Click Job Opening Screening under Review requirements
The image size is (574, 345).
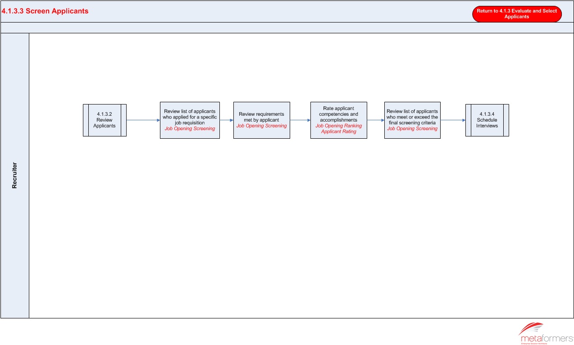point(262,126)
